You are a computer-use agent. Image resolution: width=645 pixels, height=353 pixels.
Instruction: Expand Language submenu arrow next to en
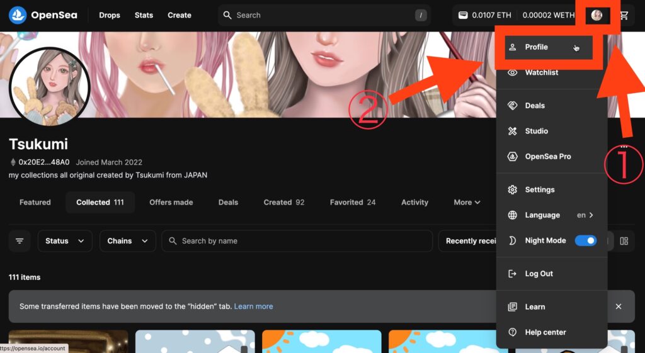click(591, 215)
